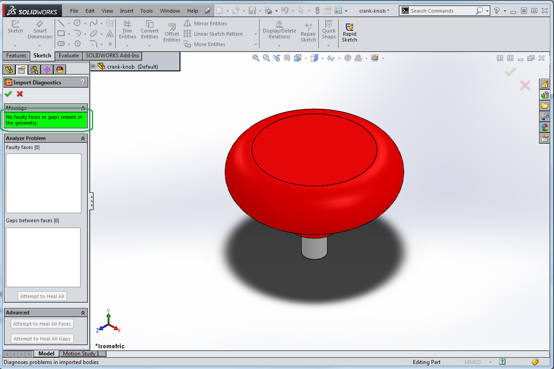Switch to the Evaluate tab
Viewport: 554px width, 369px height.
point(69,56)
